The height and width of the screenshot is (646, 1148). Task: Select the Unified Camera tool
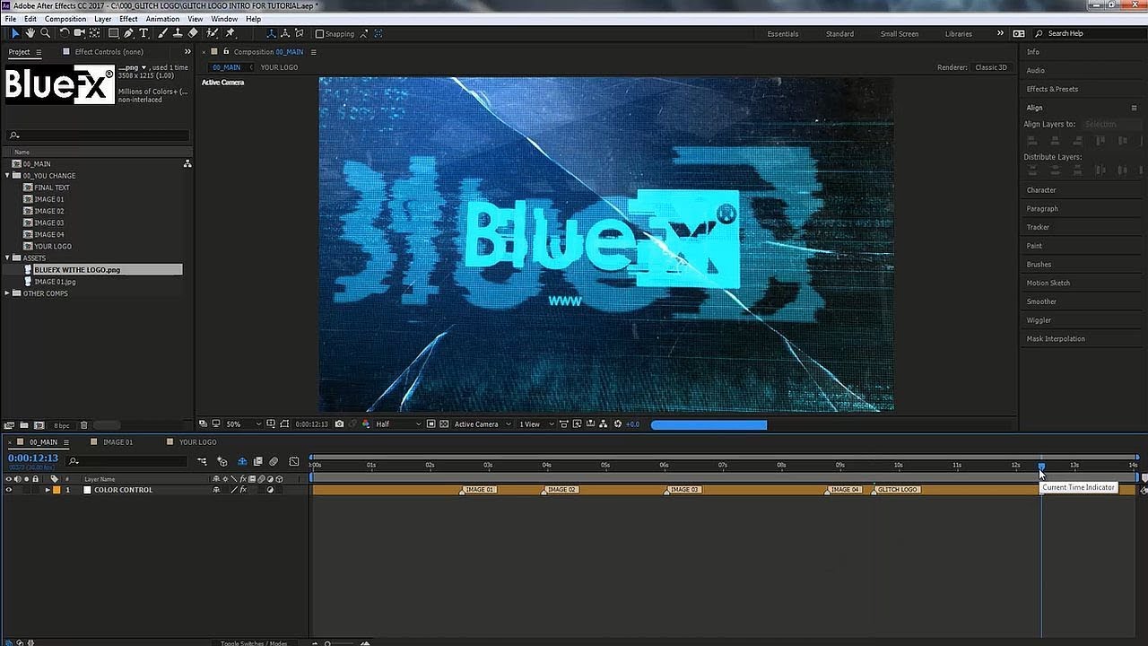click(x=80, y=33)
